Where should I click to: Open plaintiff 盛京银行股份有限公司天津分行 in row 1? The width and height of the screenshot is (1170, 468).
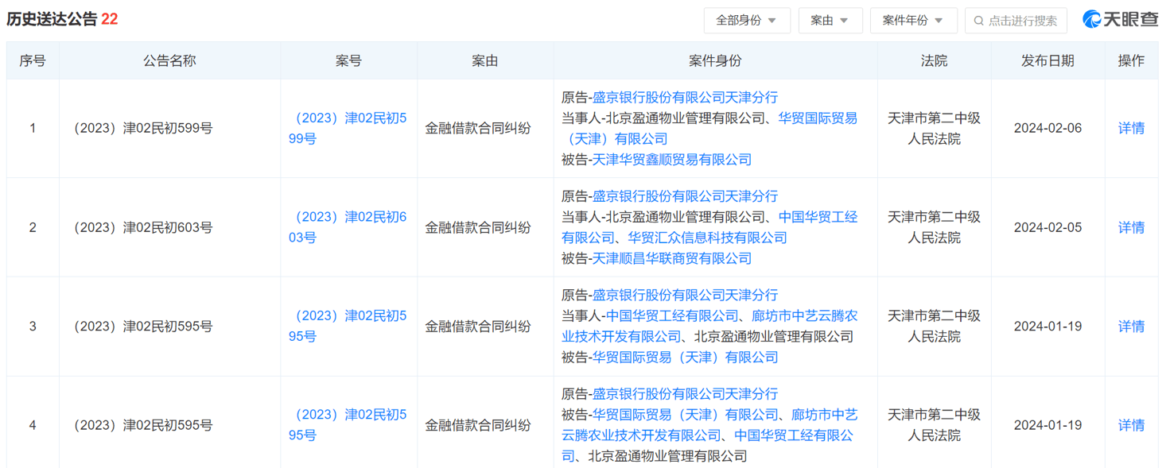tap(685, 98)
